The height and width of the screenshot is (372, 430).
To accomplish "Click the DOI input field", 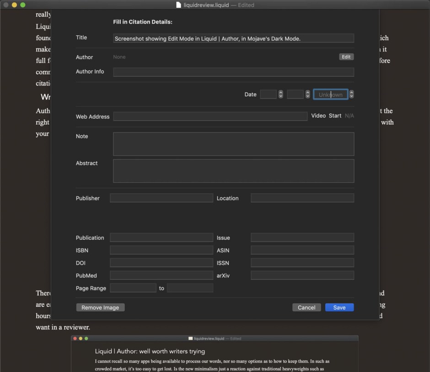I will [161, 263].
